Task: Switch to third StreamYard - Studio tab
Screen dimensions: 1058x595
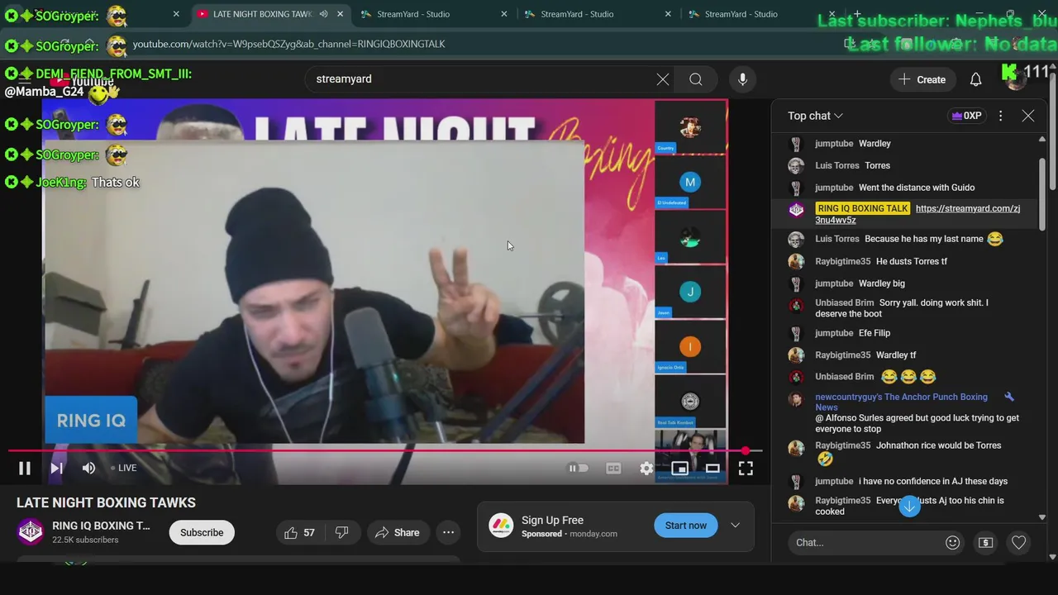Action: click(741, 14)
